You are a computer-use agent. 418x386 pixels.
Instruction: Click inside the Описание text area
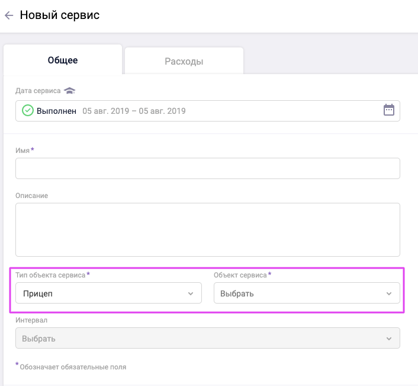click(207, 229)
